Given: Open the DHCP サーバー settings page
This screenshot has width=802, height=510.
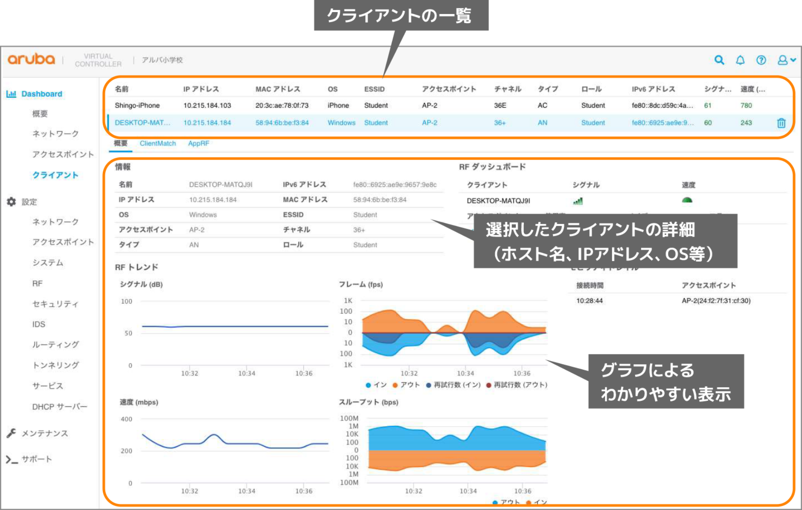Looking at the screenshot, I should pos(60,406).
